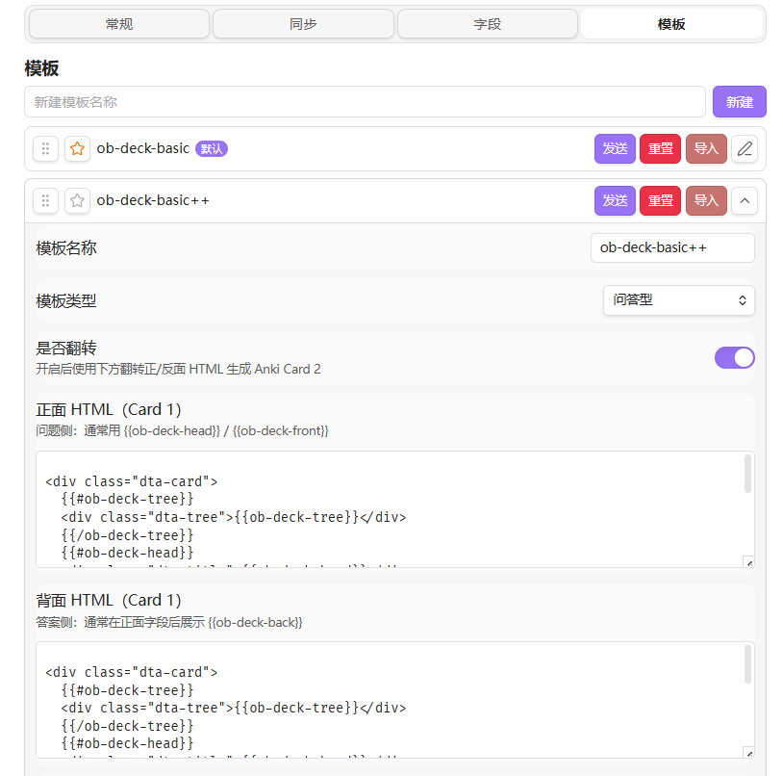Switch to the 字段 tab
The width and height of the screenshot is (783, 776).
click(488, 24)
